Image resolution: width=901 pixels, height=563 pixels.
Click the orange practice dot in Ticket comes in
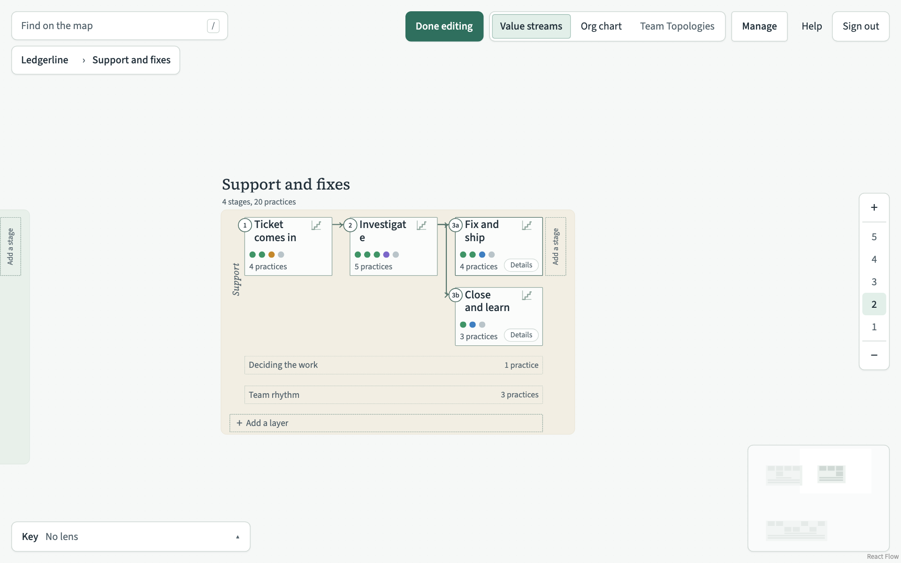pos(271,255)
